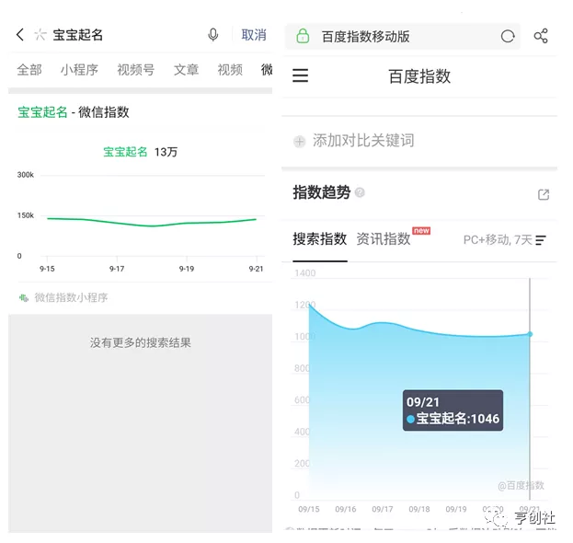
Task: Tap the microphone voice input icon
Action: [x=213, y=35]
